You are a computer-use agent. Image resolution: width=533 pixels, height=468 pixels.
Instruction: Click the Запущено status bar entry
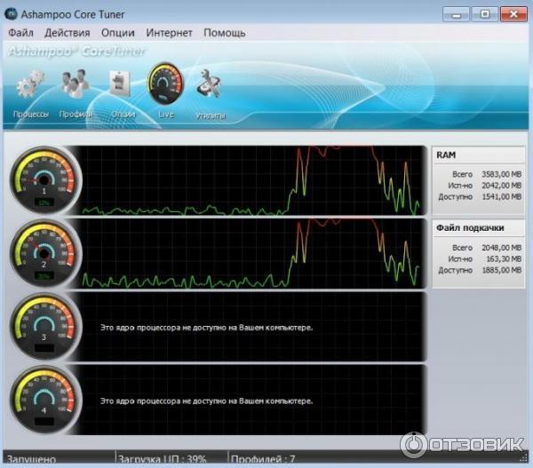pos(31,459)
